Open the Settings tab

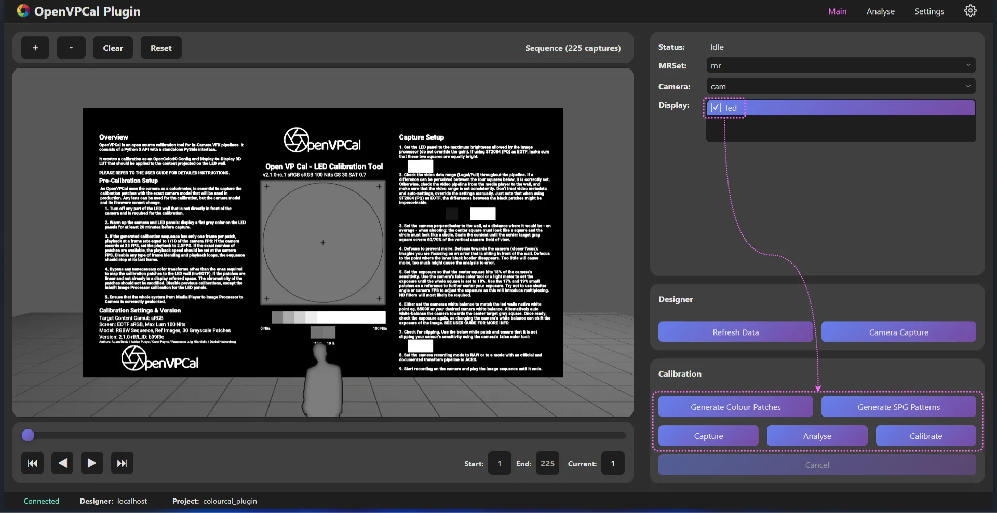(929, 11)
